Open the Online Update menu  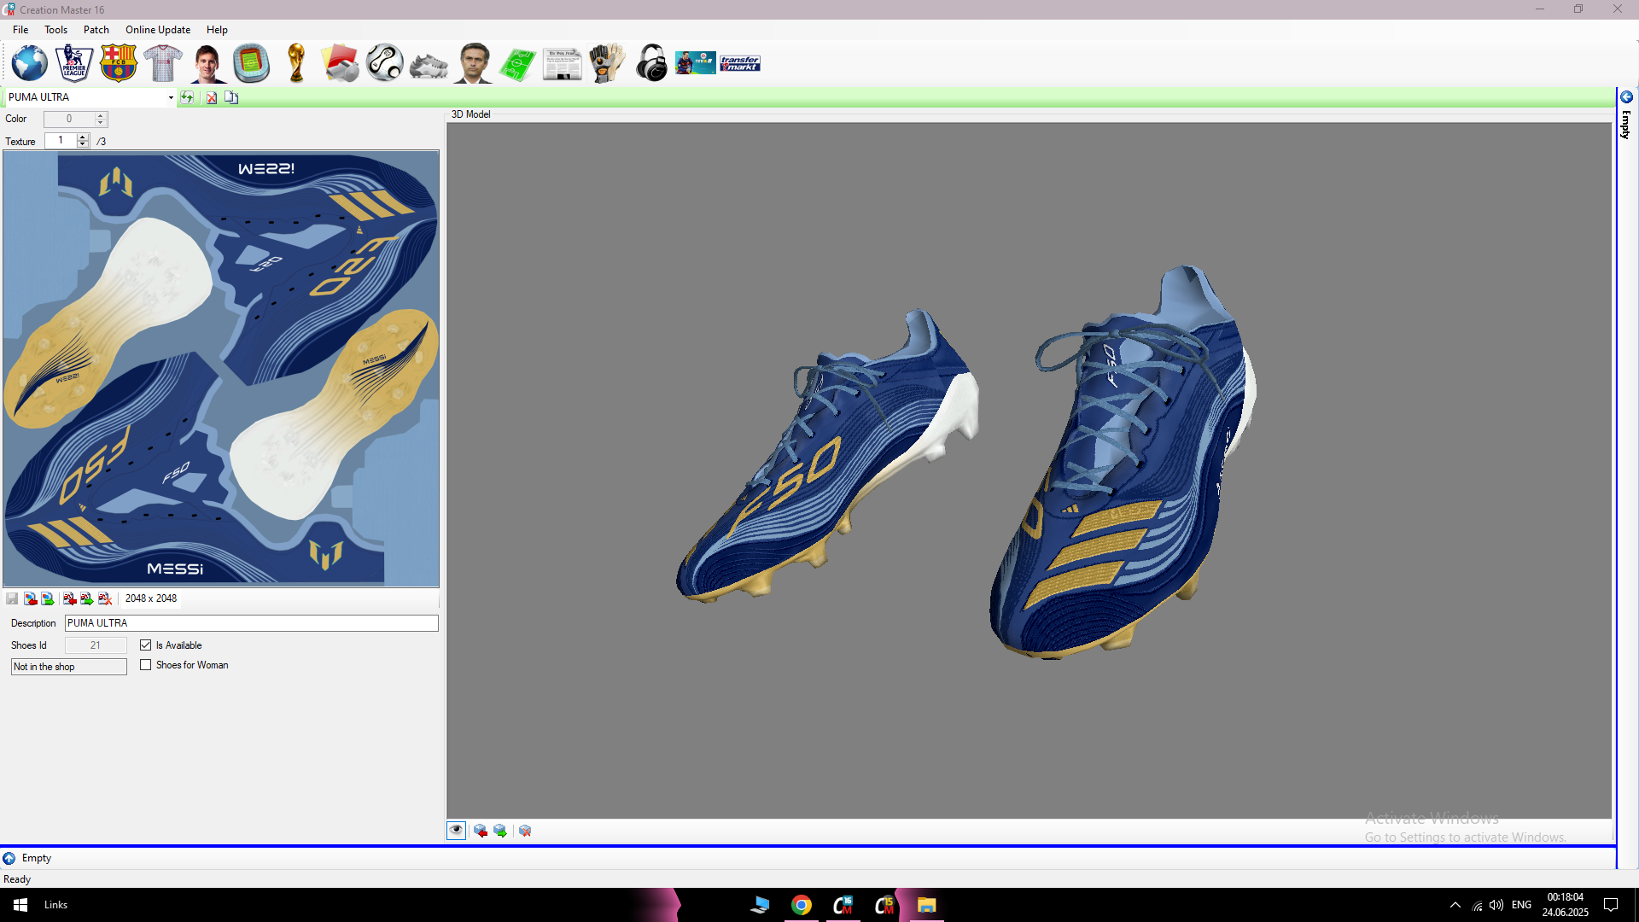tap(158, 30)
